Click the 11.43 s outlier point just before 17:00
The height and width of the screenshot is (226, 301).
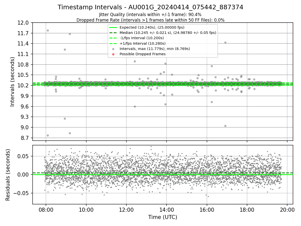[225, 42]
